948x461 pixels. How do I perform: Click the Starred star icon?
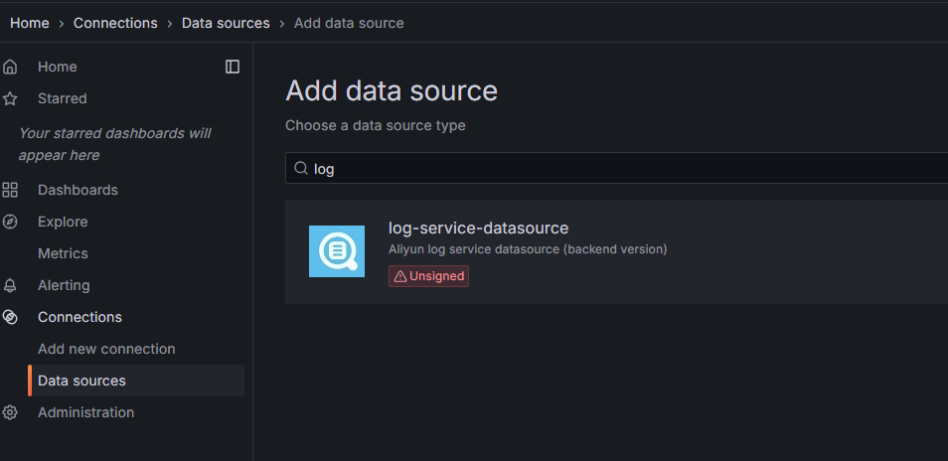(x=10, y=98)
